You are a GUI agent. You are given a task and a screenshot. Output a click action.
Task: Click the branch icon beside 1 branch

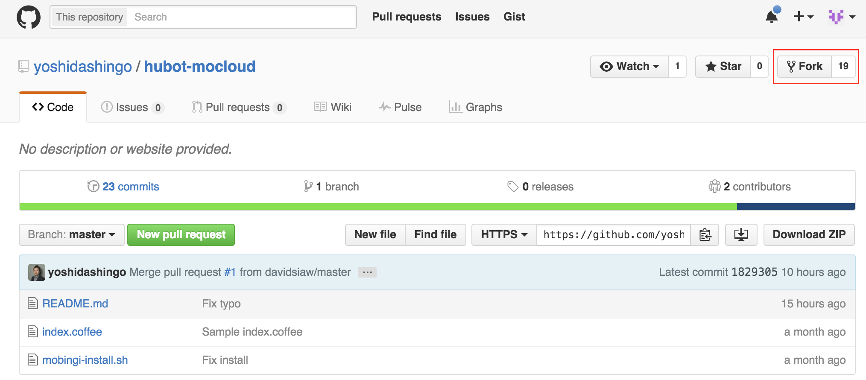point(308,187)
